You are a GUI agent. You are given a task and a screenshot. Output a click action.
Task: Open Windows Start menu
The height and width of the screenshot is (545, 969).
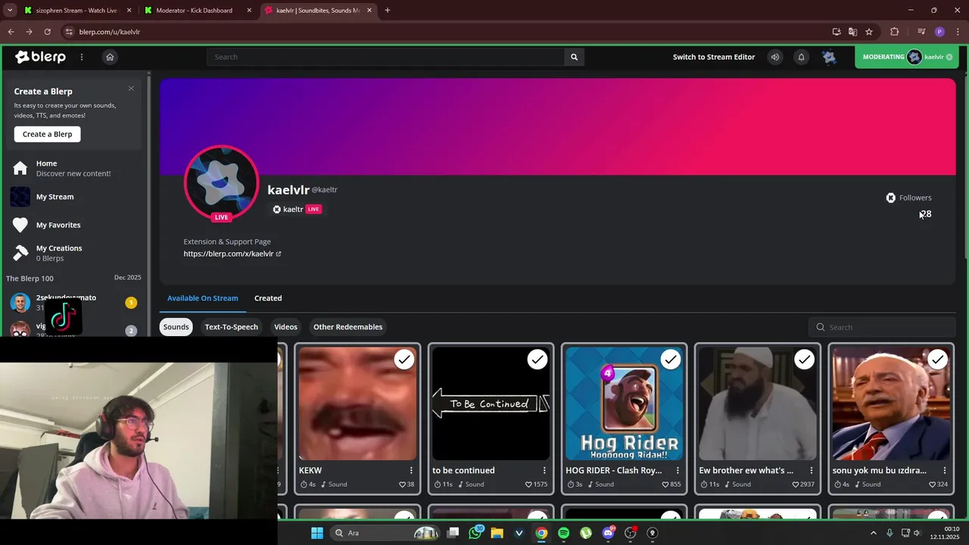[317, 533]
